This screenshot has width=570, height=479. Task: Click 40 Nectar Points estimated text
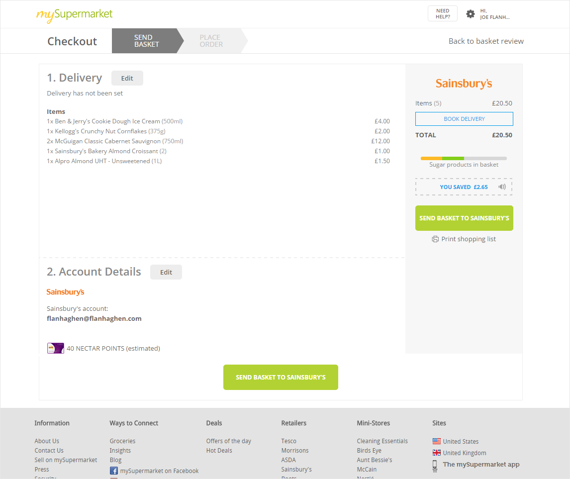pos(113,349)
